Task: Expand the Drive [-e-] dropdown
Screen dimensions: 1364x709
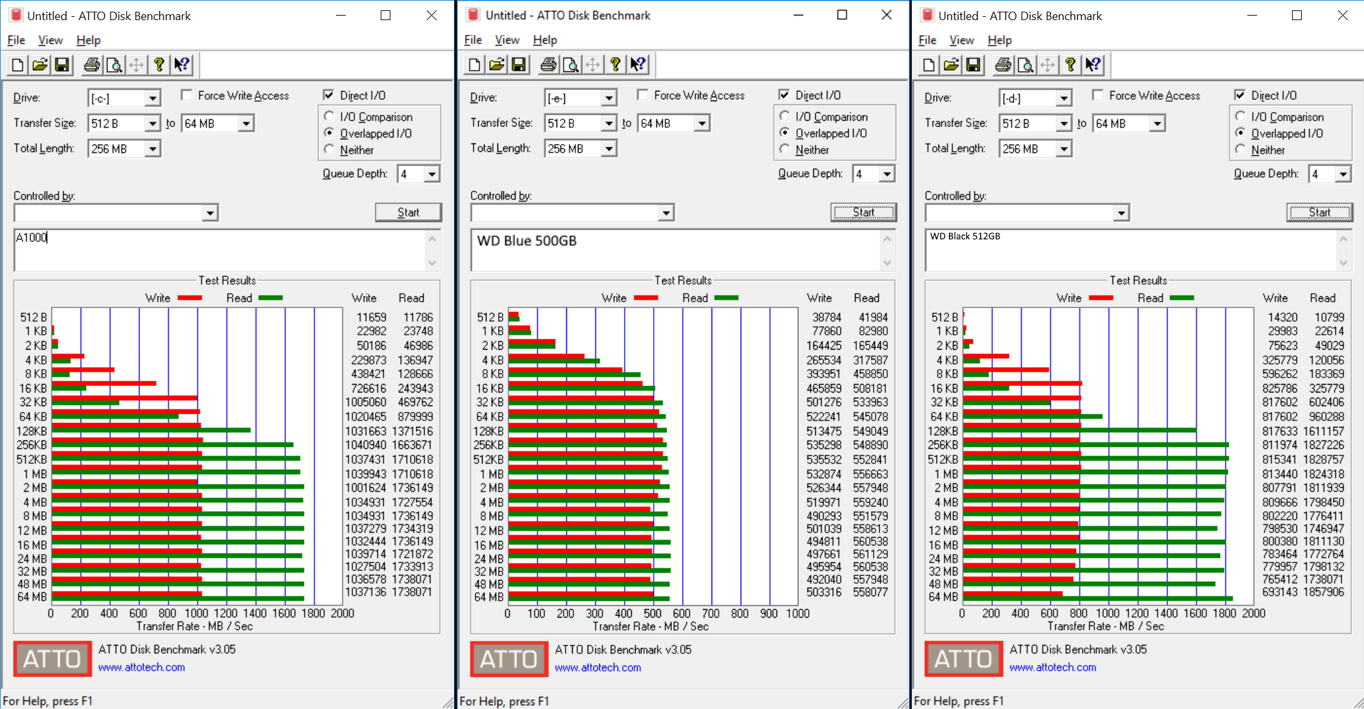Action: pyautogui.click(x=608, y=99)
